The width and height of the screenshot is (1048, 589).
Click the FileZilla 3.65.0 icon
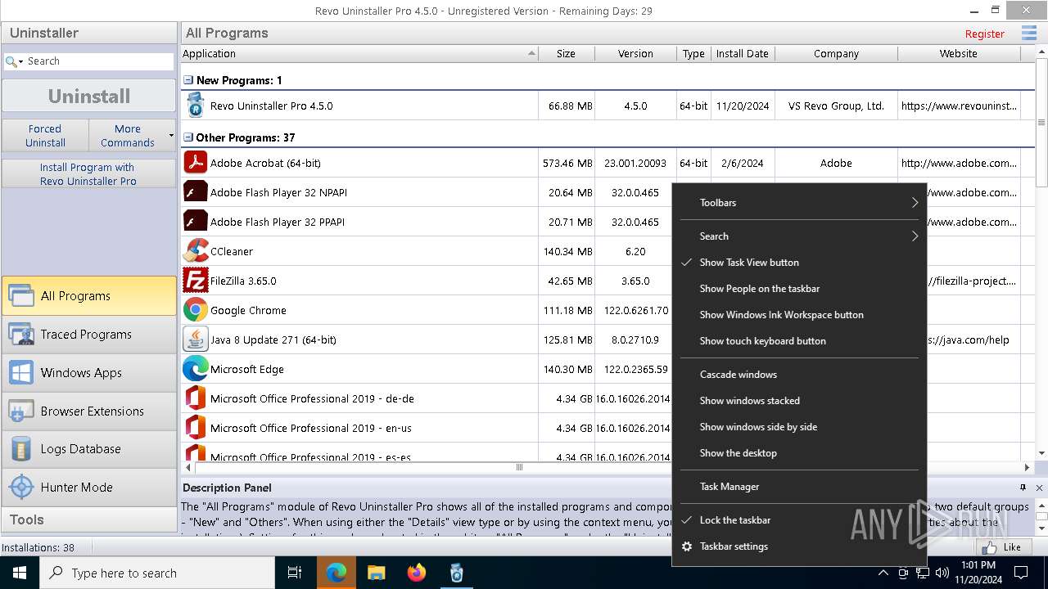(195, 281)
